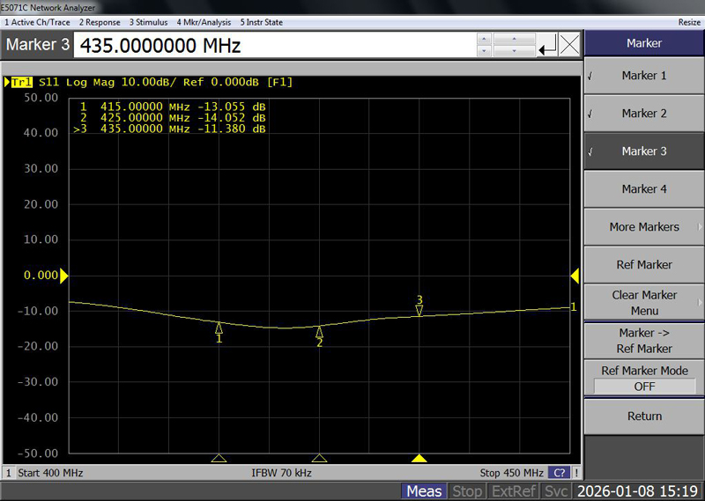This screenshot has width=705, height=501.
Task: Click filled marker 3 position indicator on frequency axis
Action: pyautogui.click(x=419, y=458)
